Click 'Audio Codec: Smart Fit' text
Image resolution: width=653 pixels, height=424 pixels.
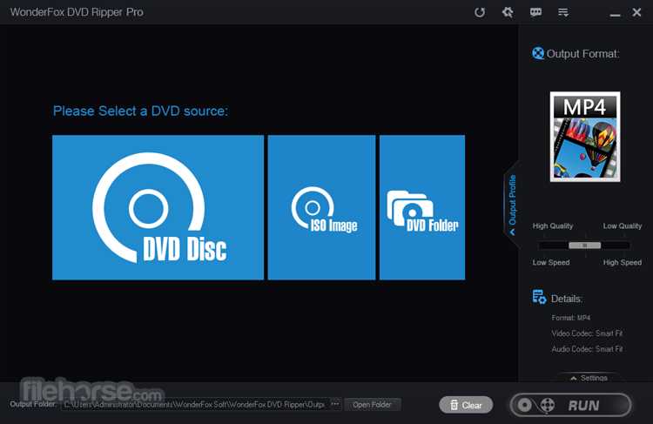[587, 349]
